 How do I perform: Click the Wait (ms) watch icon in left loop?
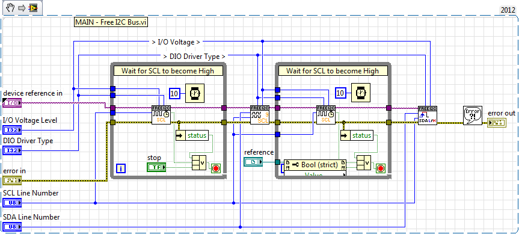195,93
